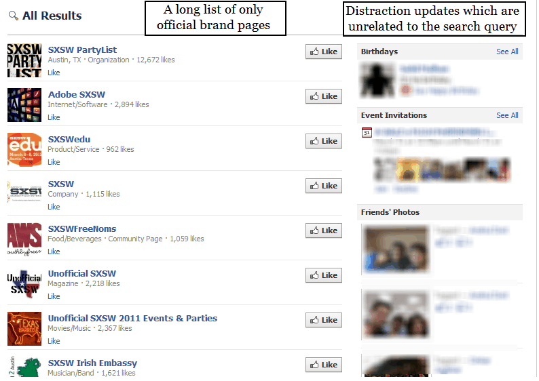
Task: Select the Unofficial SXSW Texas logo icon
Action: 24,284
